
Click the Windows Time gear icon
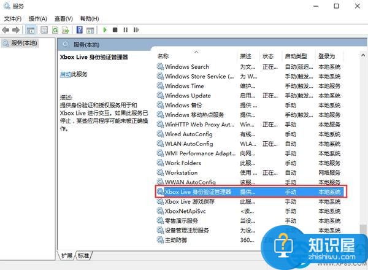[160, 86]
